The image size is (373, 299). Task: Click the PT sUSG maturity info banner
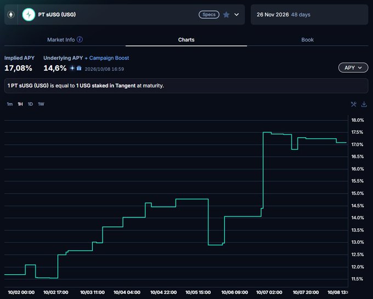click(x=187, y=86)
